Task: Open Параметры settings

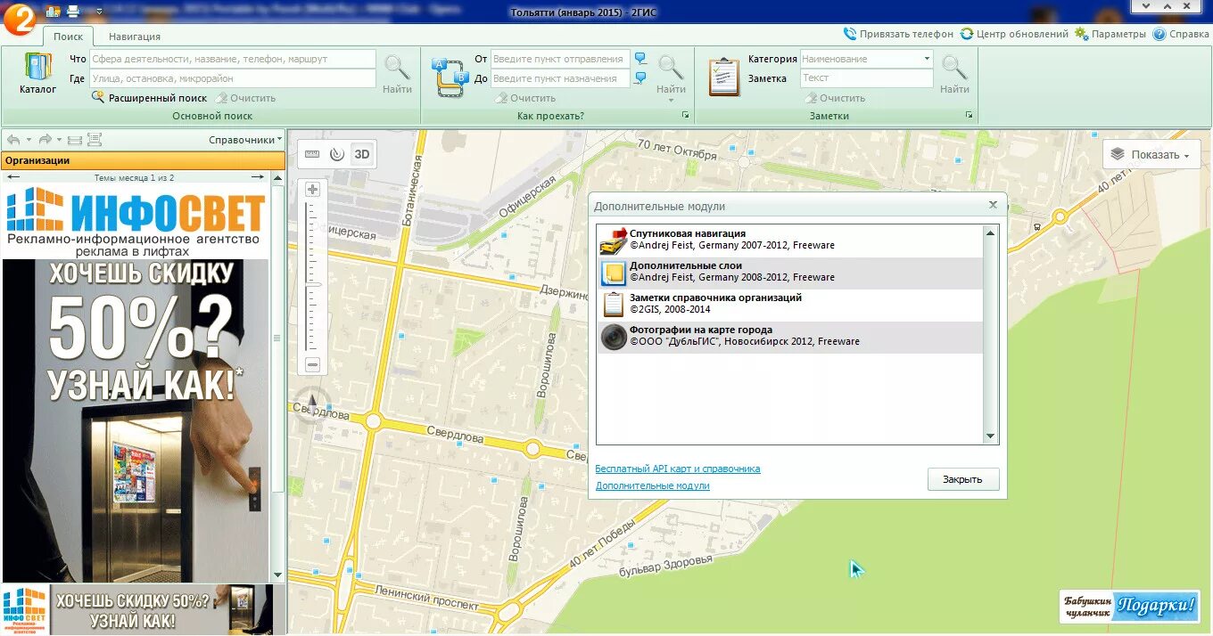Action: coord(1110,34)
